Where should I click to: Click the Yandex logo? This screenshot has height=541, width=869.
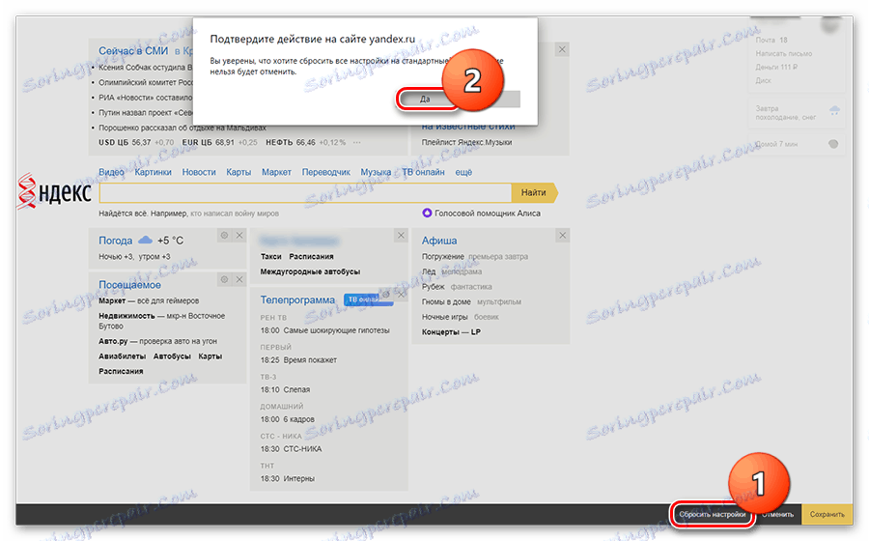click(54, 192)
